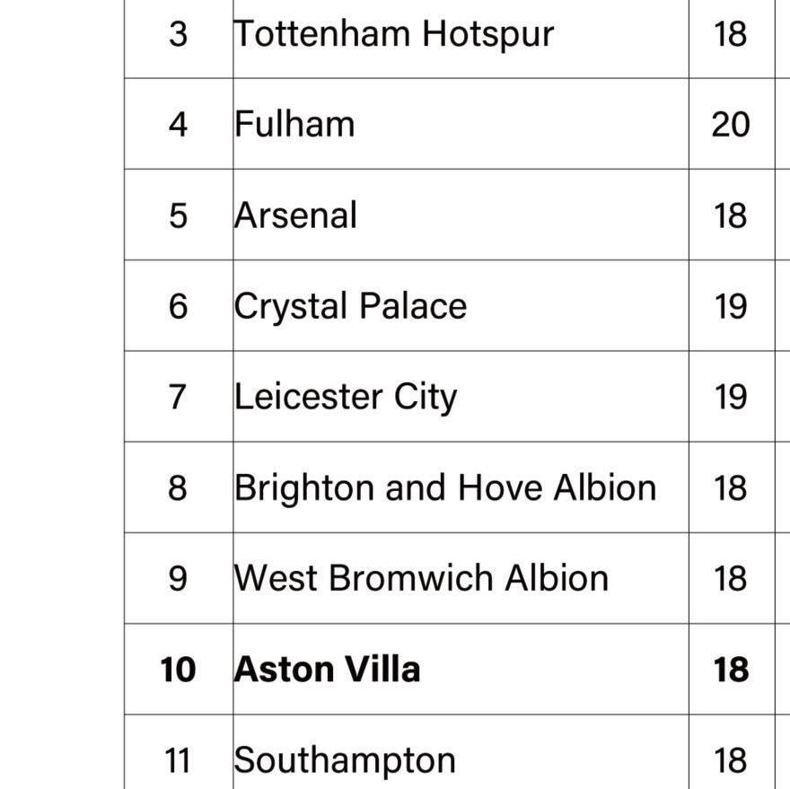Click on the Arsenal table cell
The width and height of the screenshot is (790, 789).
[x=296, y=215]
